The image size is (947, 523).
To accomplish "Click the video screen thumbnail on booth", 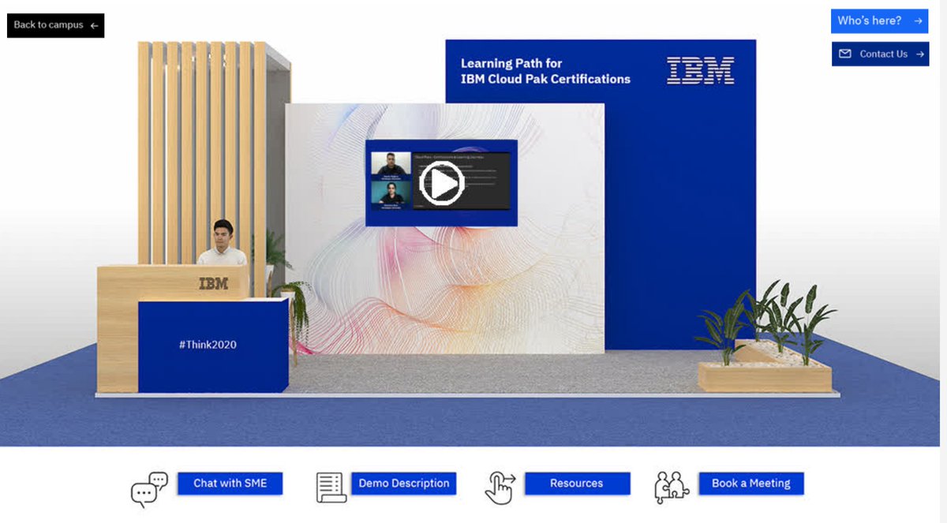I will (x=441, y=183).
